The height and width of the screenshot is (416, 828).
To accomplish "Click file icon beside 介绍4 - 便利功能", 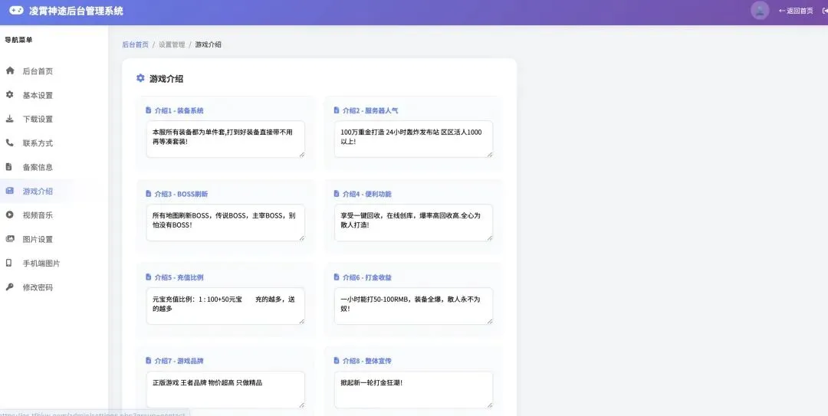I will pyautogui.click(x=337, y=194).
